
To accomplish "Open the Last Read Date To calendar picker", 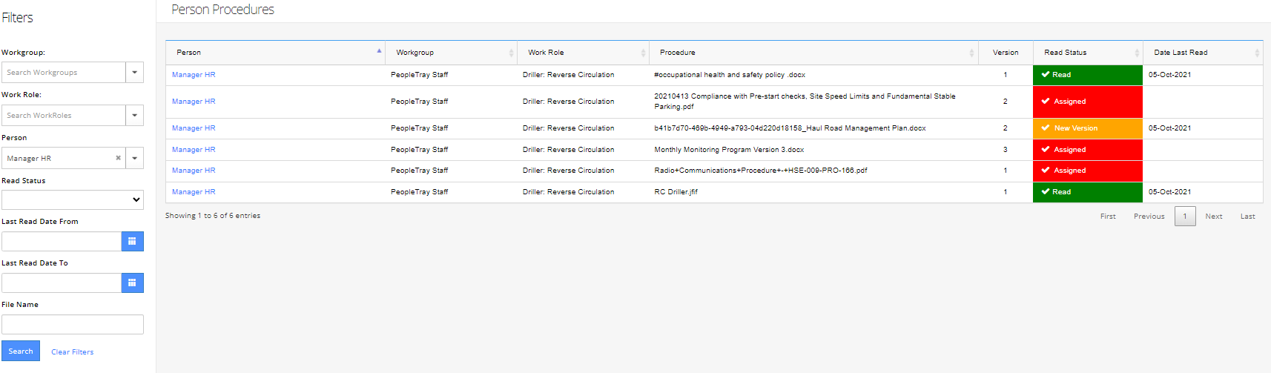I will click(x=132, y=283).
